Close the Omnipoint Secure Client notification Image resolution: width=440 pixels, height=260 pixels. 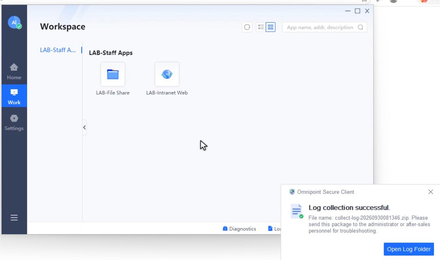[431, 192]
